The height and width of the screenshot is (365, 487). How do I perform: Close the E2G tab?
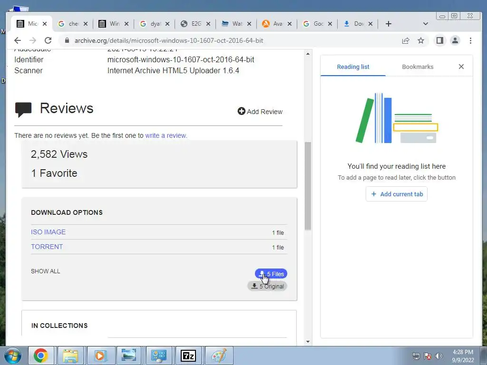click(208, 24)
